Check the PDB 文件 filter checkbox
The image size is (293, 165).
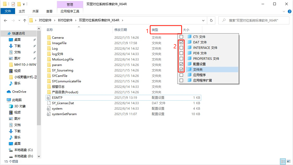(x=181, y=53)
